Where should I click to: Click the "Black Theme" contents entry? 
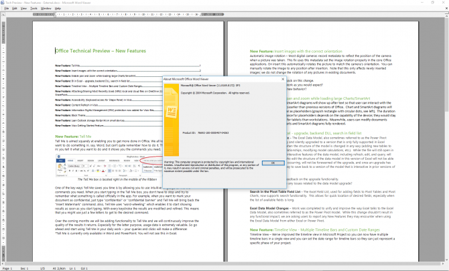(x=109, y=115)
